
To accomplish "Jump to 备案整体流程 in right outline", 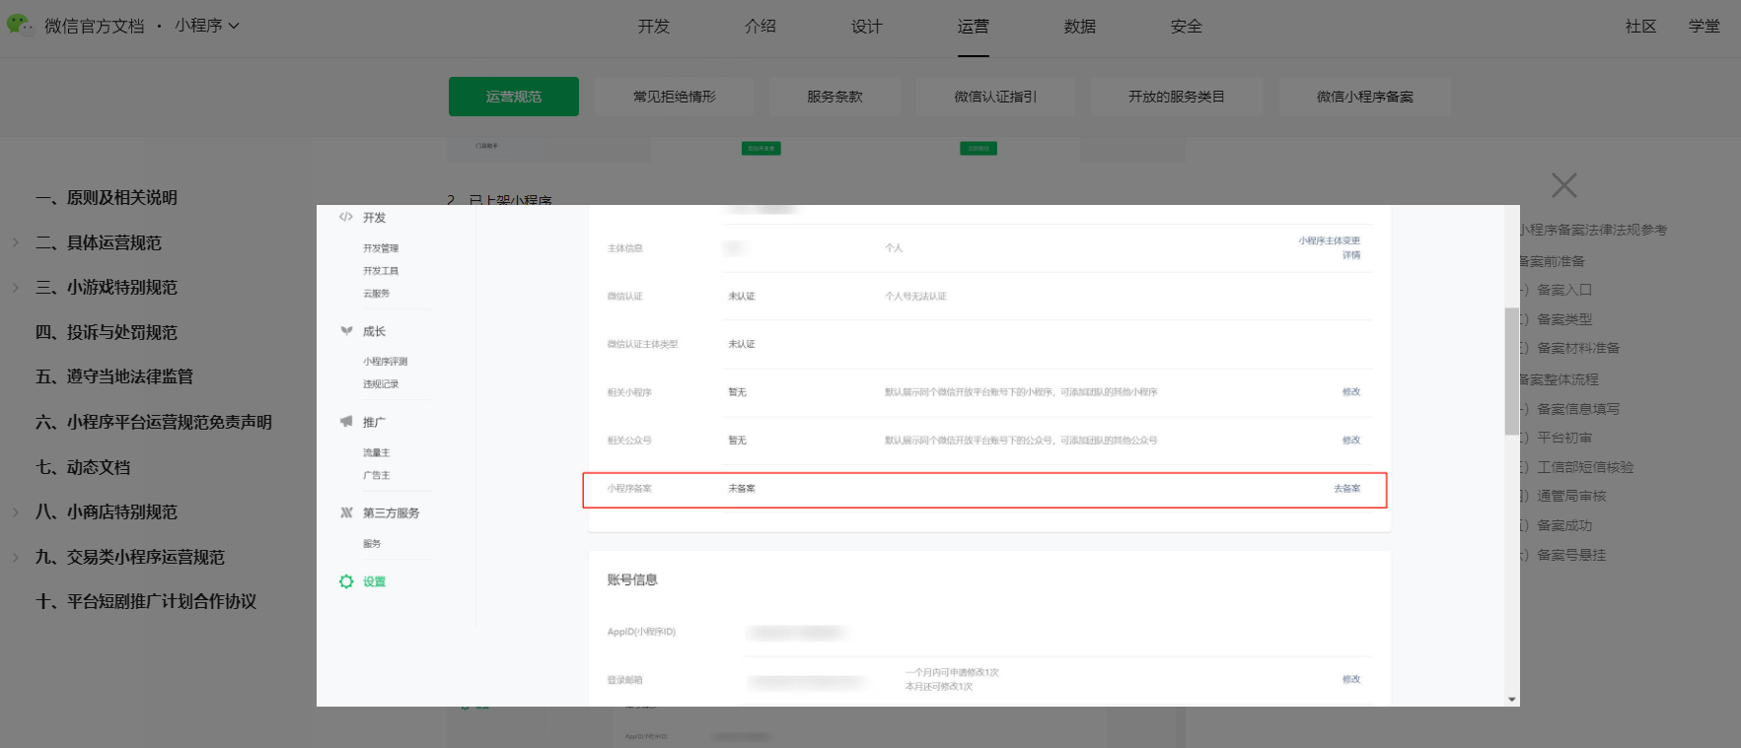I will click(1559, 380).
